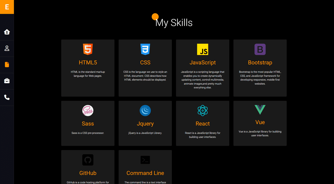Click 'HTML is the standard markup' description

88,74
